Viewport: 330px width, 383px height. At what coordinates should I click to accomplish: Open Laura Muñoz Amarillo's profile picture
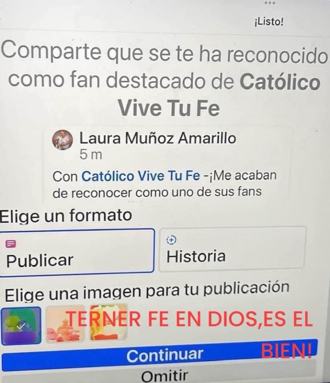[x=63, y=140]
